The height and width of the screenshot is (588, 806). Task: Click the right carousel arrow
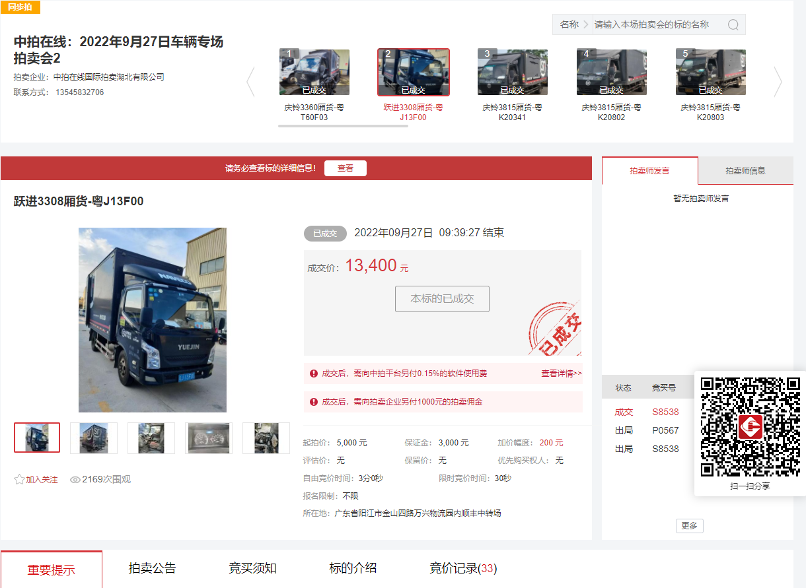point(778,82)
